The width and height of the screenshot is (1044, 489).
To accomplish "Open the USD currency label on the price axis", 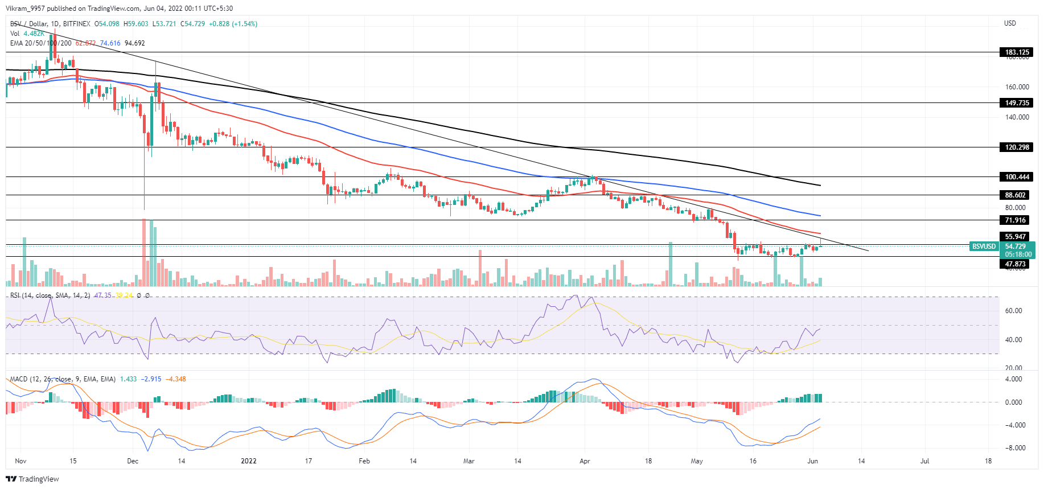I will [x=1010, y=23].
